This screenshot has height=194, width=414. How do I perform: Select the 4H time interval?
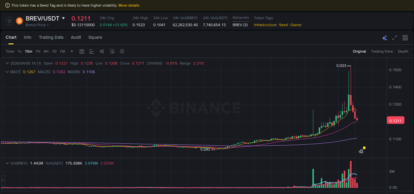point(46,51)
